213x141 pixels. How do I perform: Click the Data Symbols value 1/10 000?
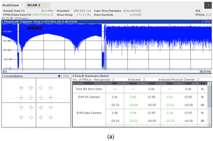(136, 15)
